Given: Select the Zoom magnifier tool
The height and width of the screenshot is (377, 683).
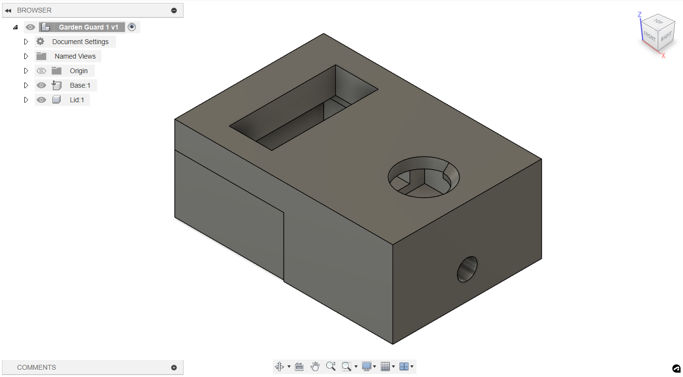Looking at the screenshot, I should [331, 366].
